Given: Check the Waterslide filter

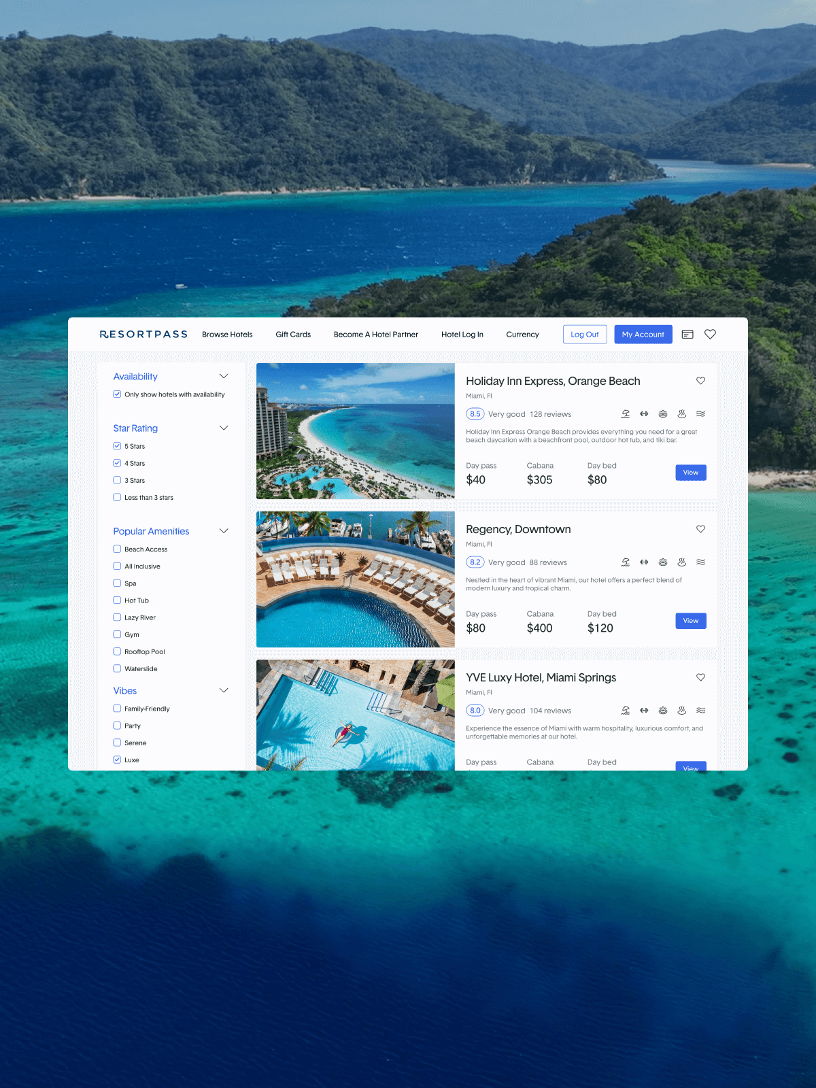Looking at the screenshot, I should click(117, 668).
